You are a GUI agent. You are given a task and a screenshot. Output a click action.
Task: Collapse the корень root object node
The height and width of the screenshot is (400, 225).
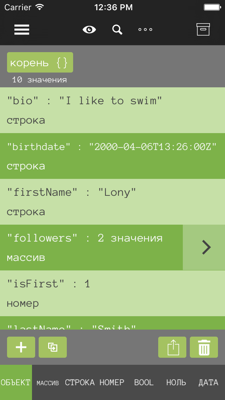[40, 62]
